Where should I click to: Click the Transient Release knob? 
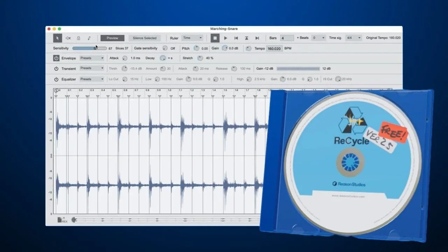pyautogui.click(x=234, y=69)
